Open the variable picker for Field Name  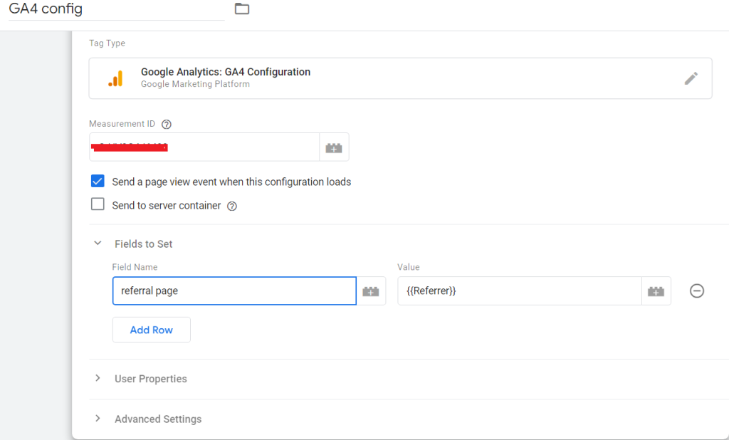point(371,290)
